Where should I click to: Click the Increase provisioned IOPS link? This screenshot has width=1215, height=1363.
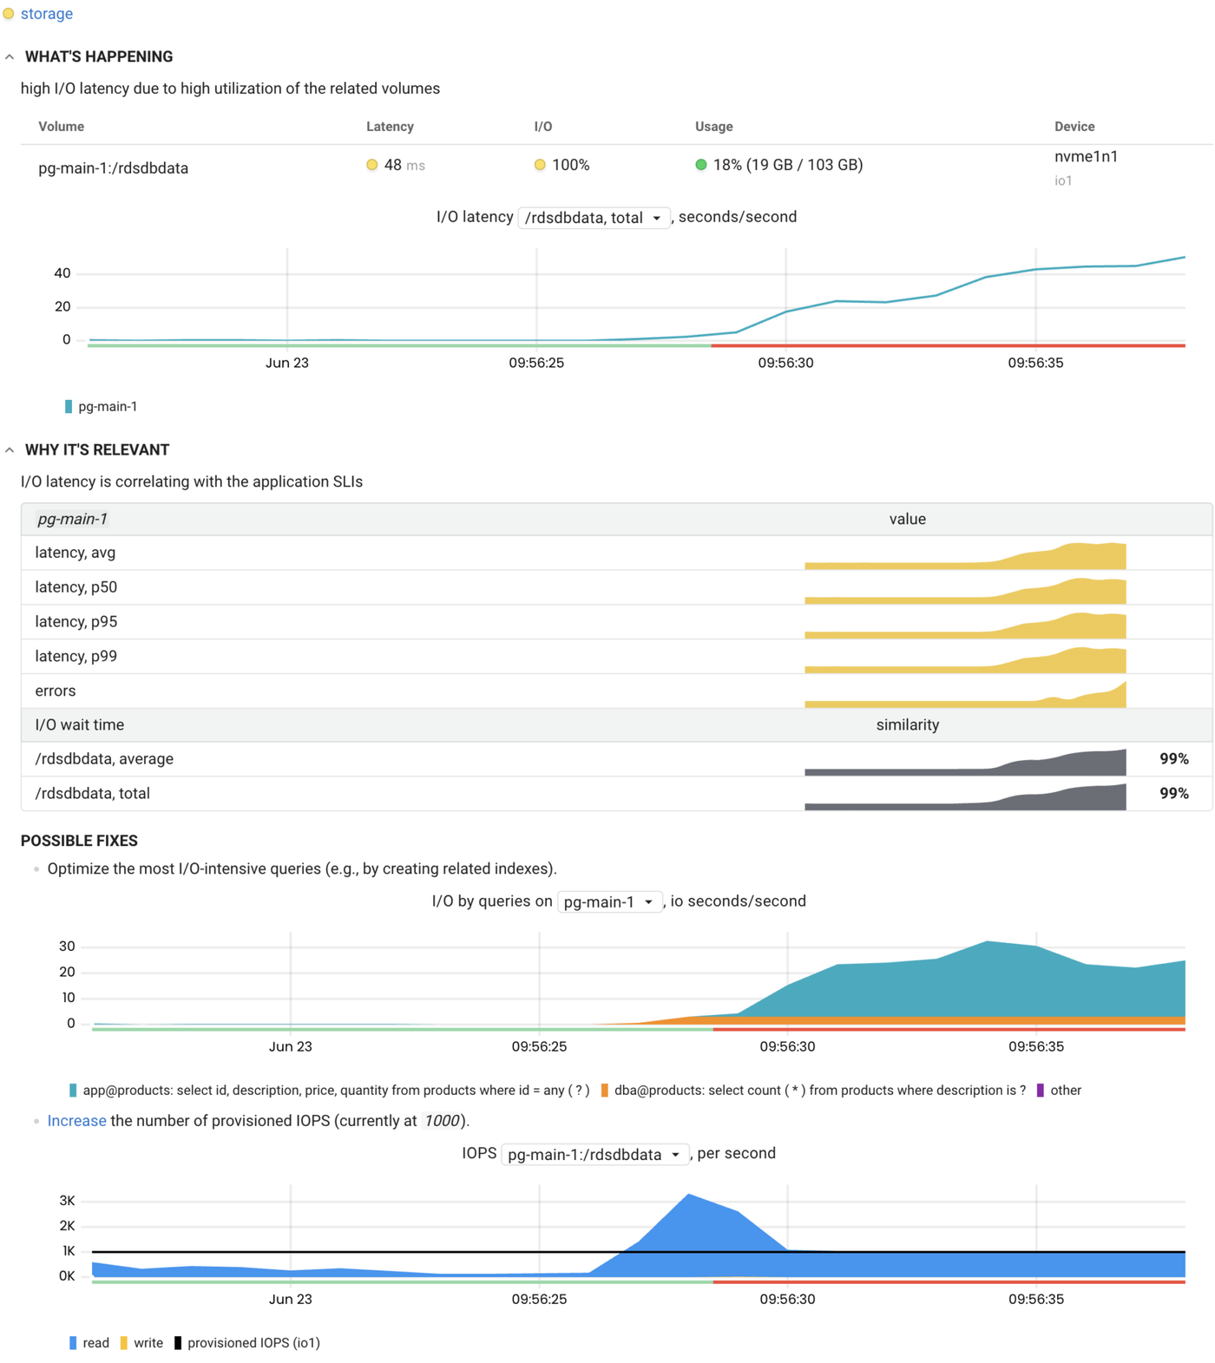[76, 1121]
